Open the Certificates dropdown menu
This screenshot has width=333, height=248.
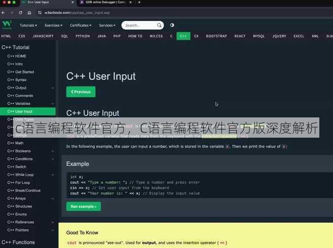point(80,25)
